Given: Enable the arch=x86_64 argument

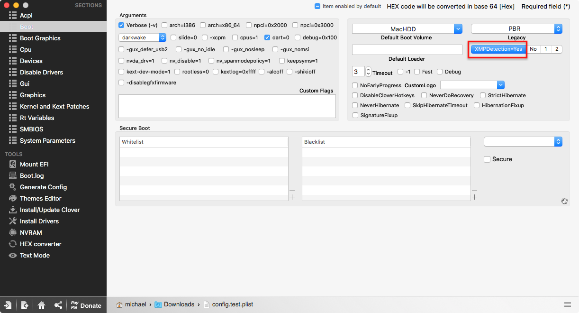Looking at the screenshot, I should (x=203, y=25).
